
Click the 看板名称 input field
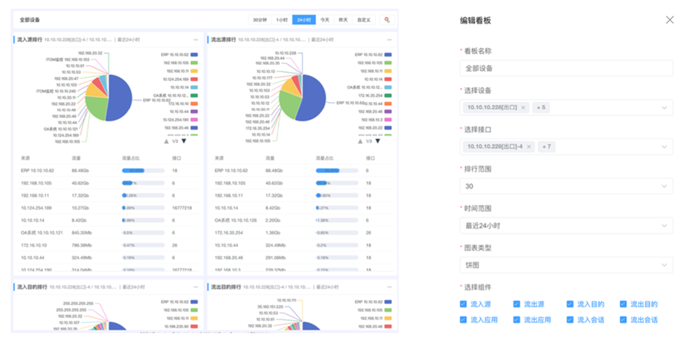[566, 68]
